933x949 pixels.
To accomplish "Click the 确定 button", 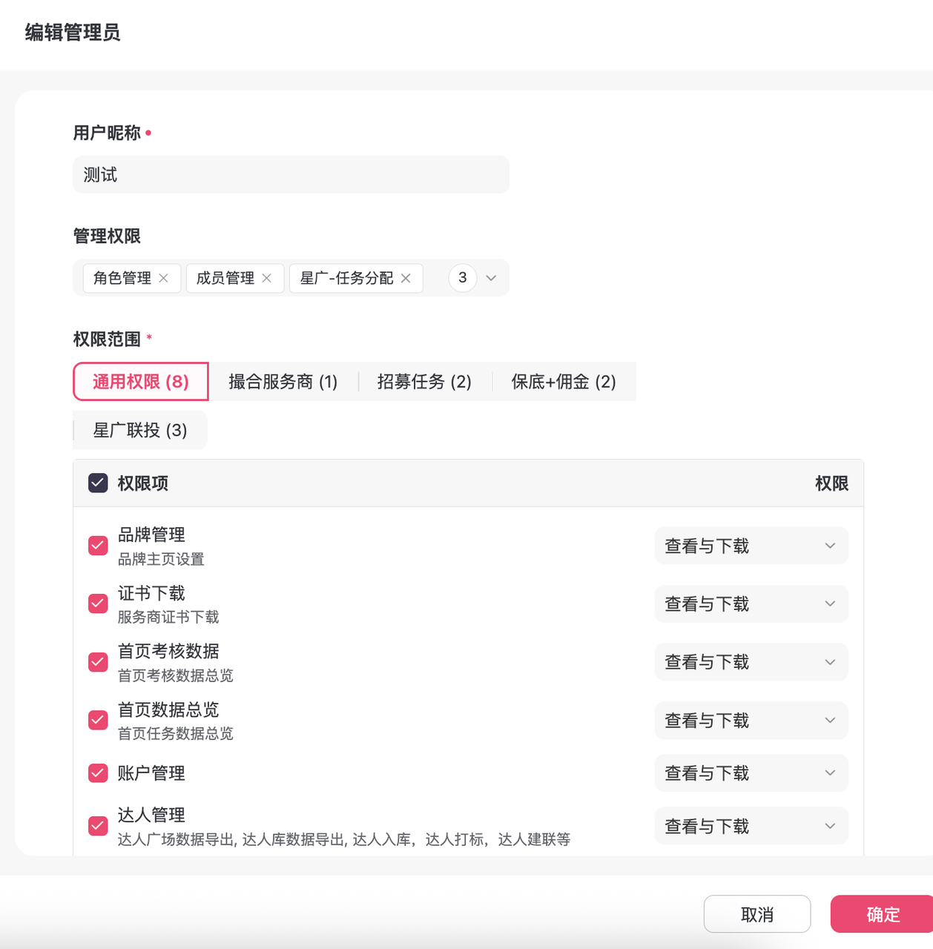I will (x=882, y=914).
